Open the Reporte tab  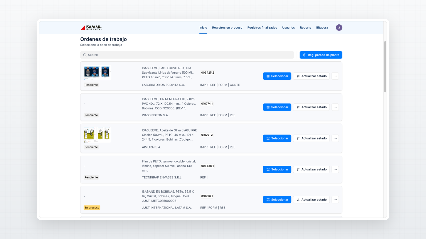305,28
